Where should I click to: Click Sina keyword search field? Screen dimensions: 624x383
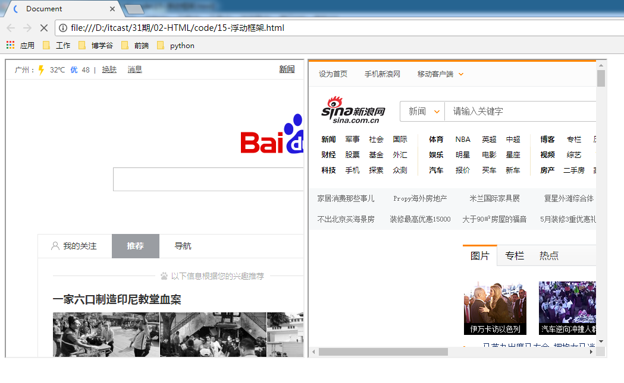pos(520,111)
